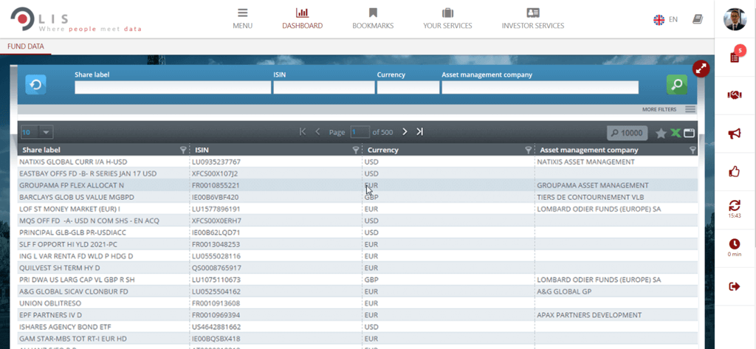756x349 pixels.
Task: Run search with the green magnifier button
Action: 677,85
